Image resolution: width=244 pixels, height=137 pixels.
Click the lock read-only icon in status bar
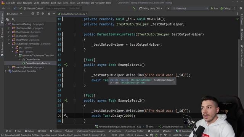pos(146,135)
